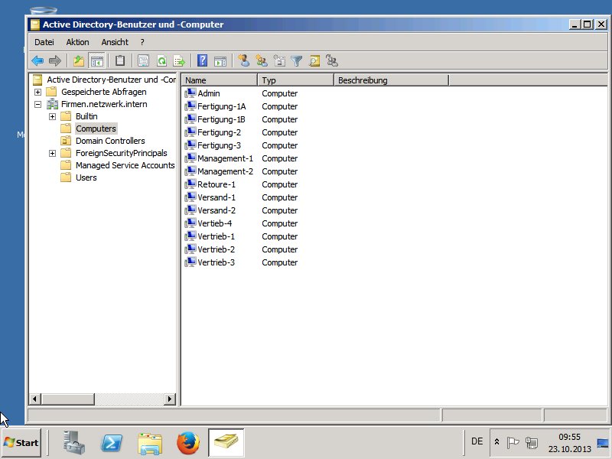Click the create new user icon

[x=243, y=61]
